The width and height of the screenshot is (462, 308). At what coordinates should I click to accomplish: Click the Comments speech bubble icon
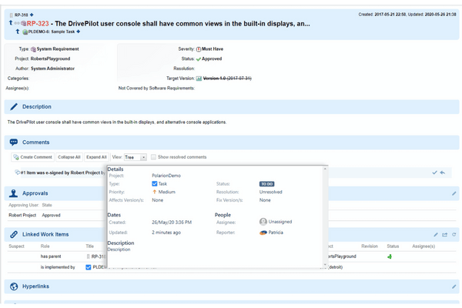(14, 142)
